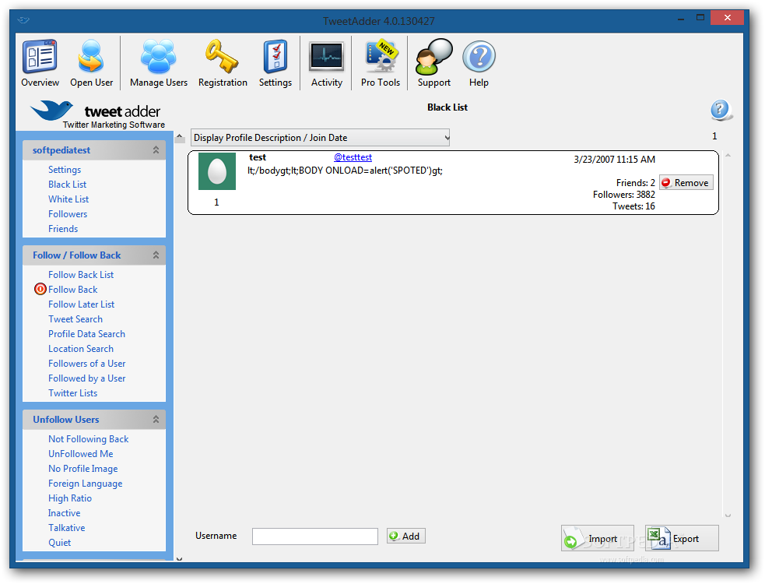
Task: Click the tweet adder bird logo
Action: pyautogui.click(x=51, y=111)
